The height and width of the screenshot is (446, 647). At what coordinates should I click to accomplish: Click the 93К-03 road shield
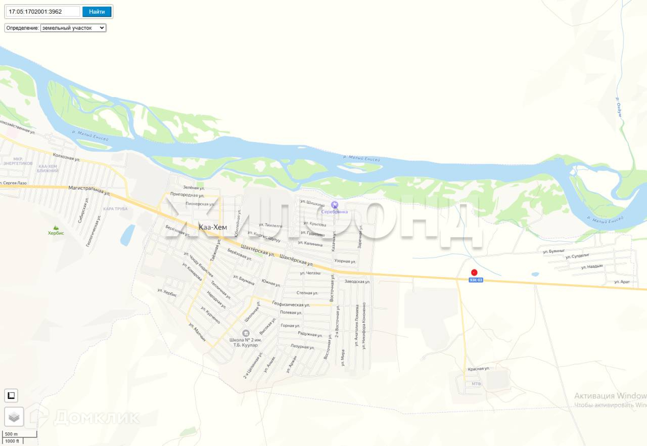pos(476,280)
